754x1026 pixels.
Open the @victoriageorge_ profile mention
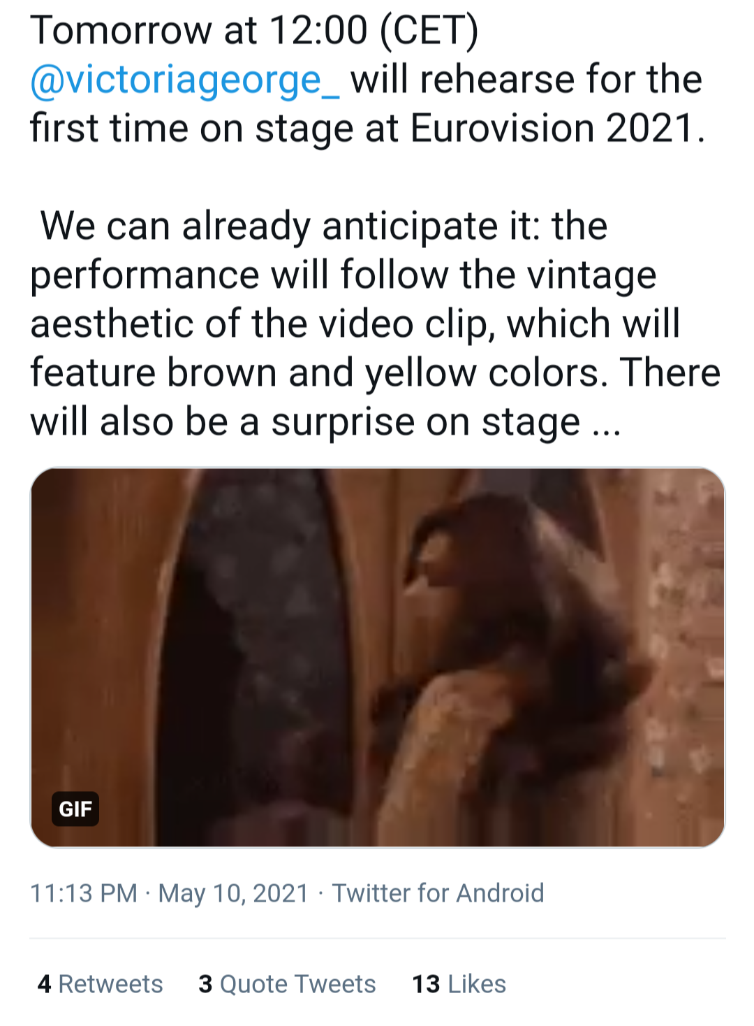184,80
